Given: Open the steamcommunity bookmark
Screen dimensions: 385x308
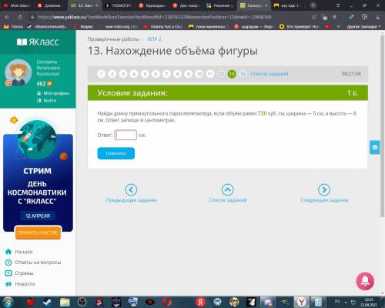Looking at the screenshot, I should 47,26.
